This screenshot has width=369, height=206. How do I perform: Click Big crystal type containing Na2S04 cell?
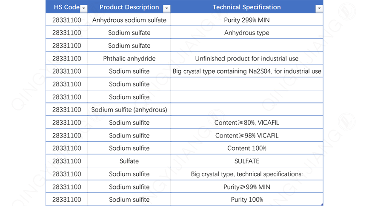(246, 71)
